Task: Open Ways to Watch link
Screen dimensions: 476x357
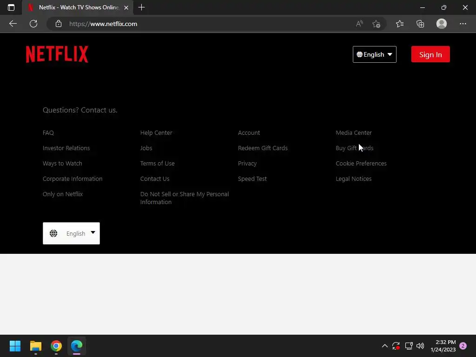Action: [x=62, y=163]
